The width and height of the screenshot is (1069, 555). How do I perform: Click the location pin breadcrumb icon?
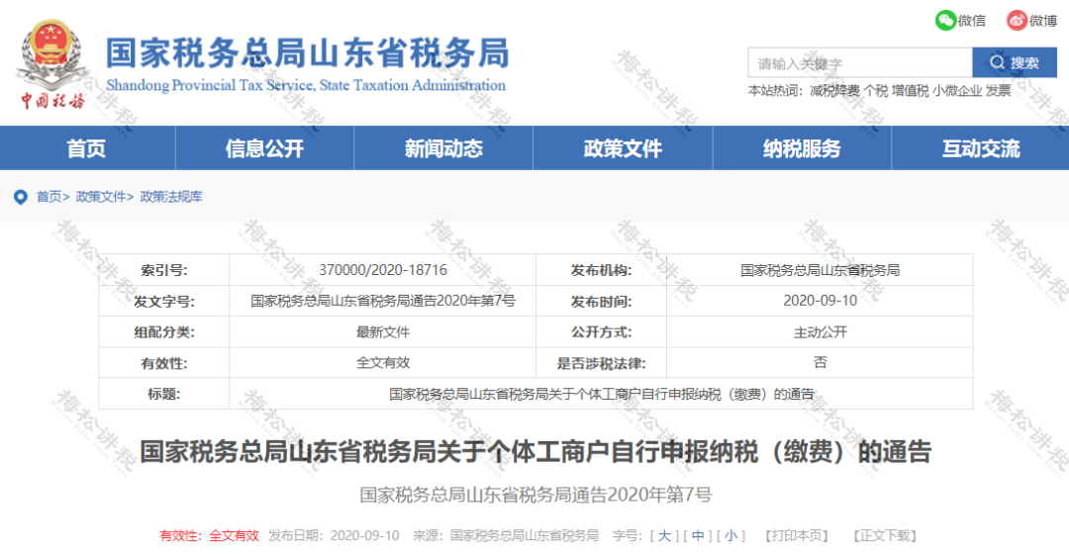[20, 197]
